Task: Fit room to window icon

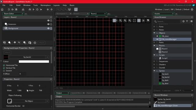Action: click(134, 20)
